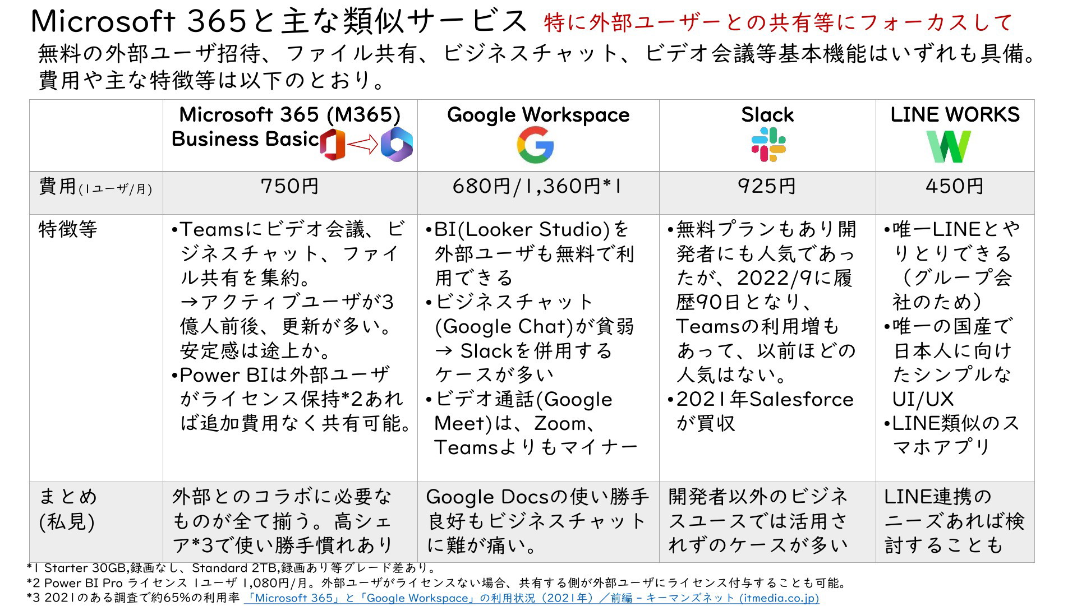Click the 'BI(Looker Studio)を外部ユーザも無料' bullet

pyautogui.click(x=530, y=253)
